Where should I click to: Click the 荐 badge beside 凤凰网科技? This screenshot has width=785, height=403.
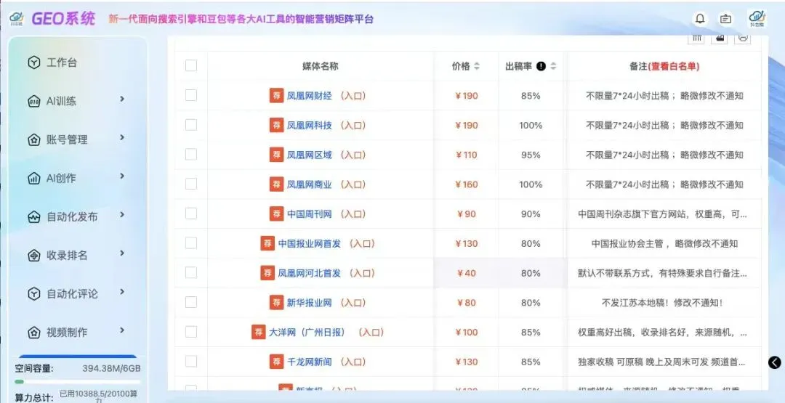coord(276,125)
